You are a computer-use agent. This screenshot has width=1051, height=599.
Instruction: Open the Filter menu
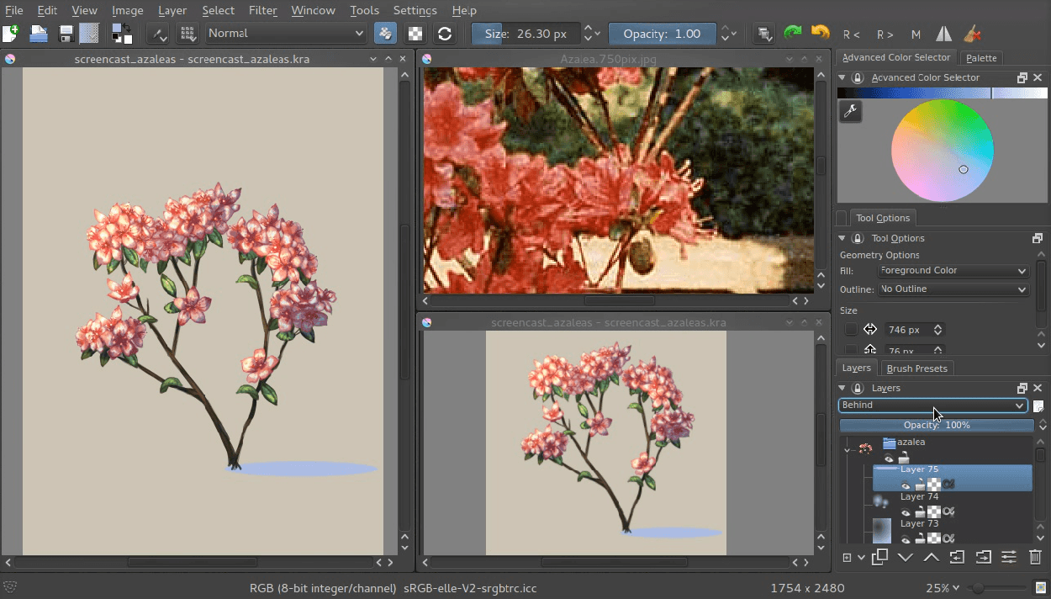pyautogui.click(x=262, y=10)
